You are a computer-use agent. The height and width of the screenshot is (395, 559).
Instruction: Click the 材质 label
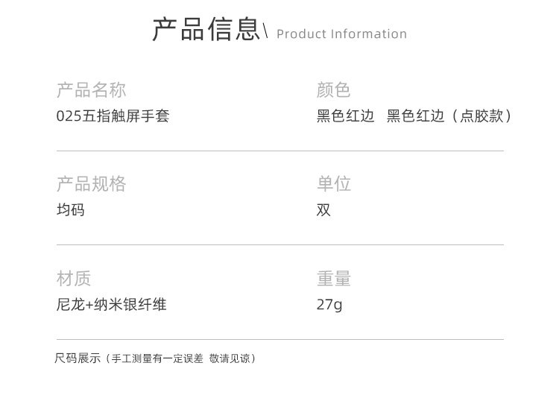click(x=74, y=279)
